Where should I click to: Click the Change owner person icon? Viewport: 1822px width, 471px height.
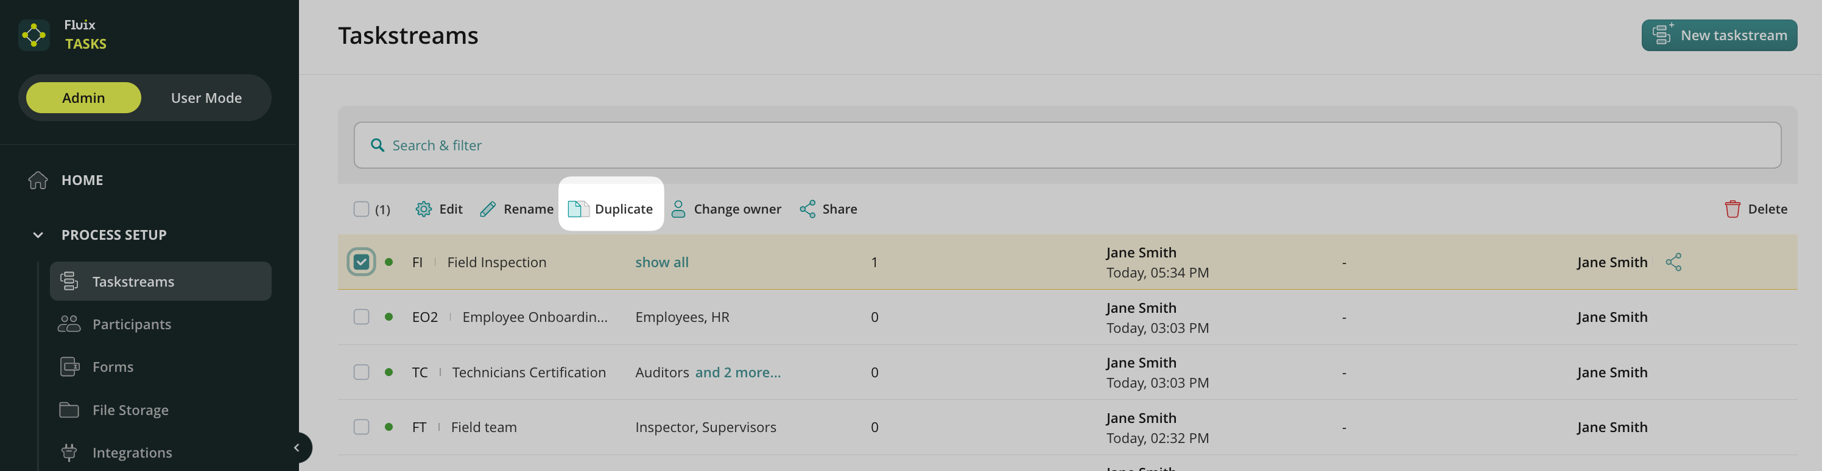[678, 209]
